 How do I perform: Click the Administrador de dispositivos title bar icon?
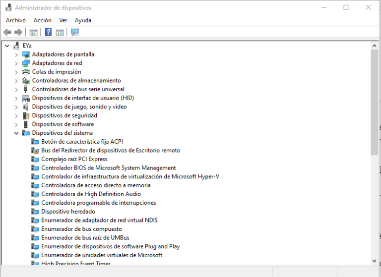[8, 7]
